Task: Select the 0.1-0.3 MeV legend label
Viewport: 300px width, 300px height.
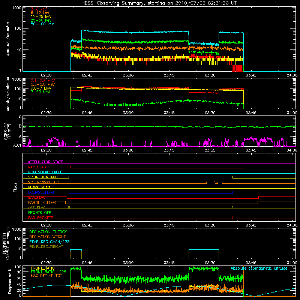Action: point(43,81)
